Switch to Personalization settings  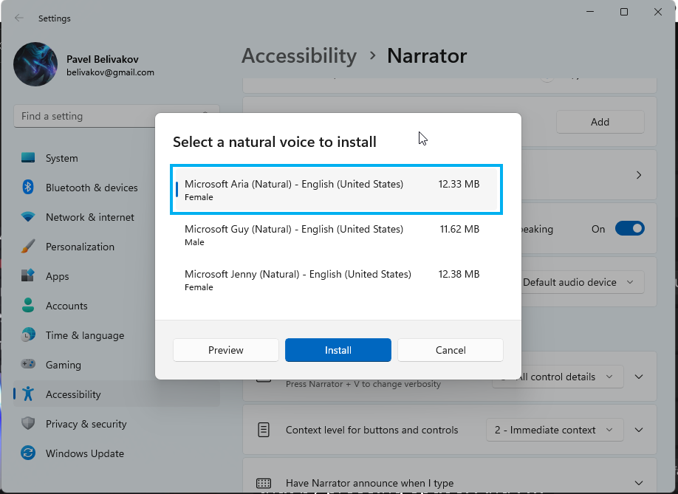click(116, 247)
